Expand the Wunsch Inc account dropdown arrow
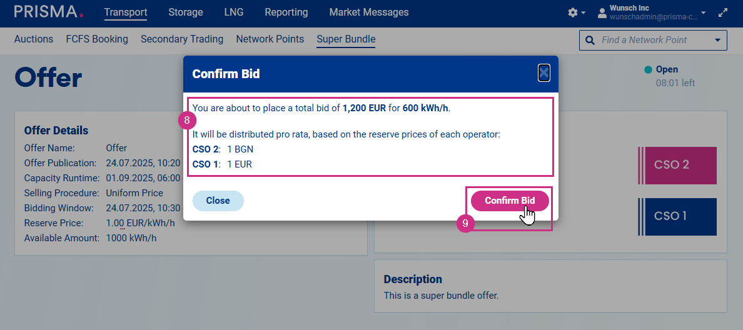This screenshot has width=743, height=330. 704,12
